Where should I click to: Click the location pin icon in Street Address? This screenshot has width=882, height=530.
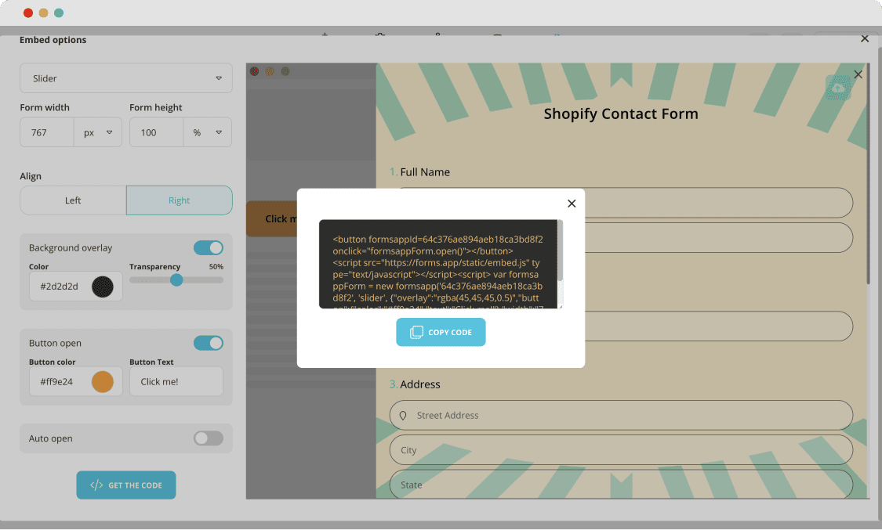coord(403,416)
